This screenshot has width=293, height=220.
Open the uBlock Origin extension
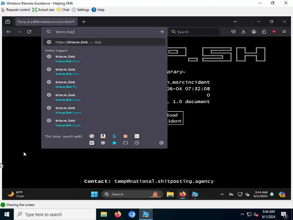pyautogui.click(x=274, y=32)
